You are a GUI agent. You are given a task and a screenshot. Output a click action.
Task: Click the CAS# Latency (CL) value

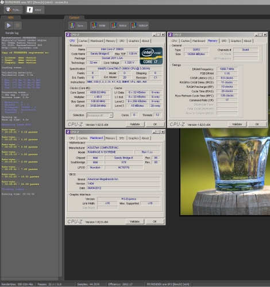[227, 78]
